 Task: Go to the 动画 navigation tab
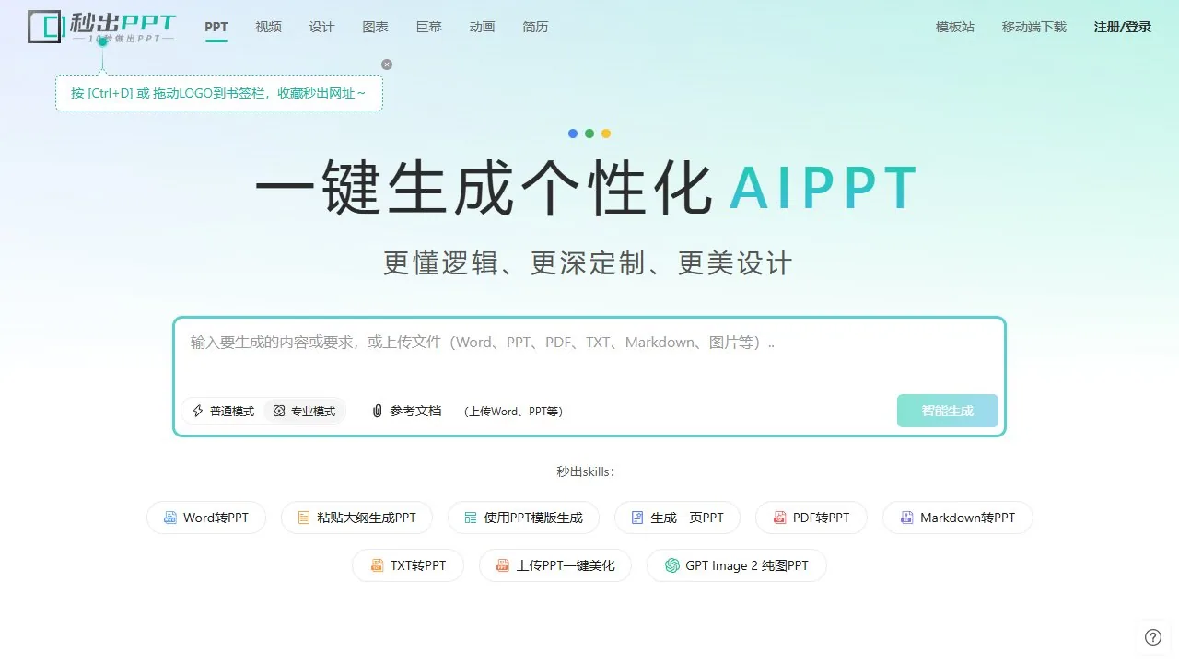click(x=483, y=27)
